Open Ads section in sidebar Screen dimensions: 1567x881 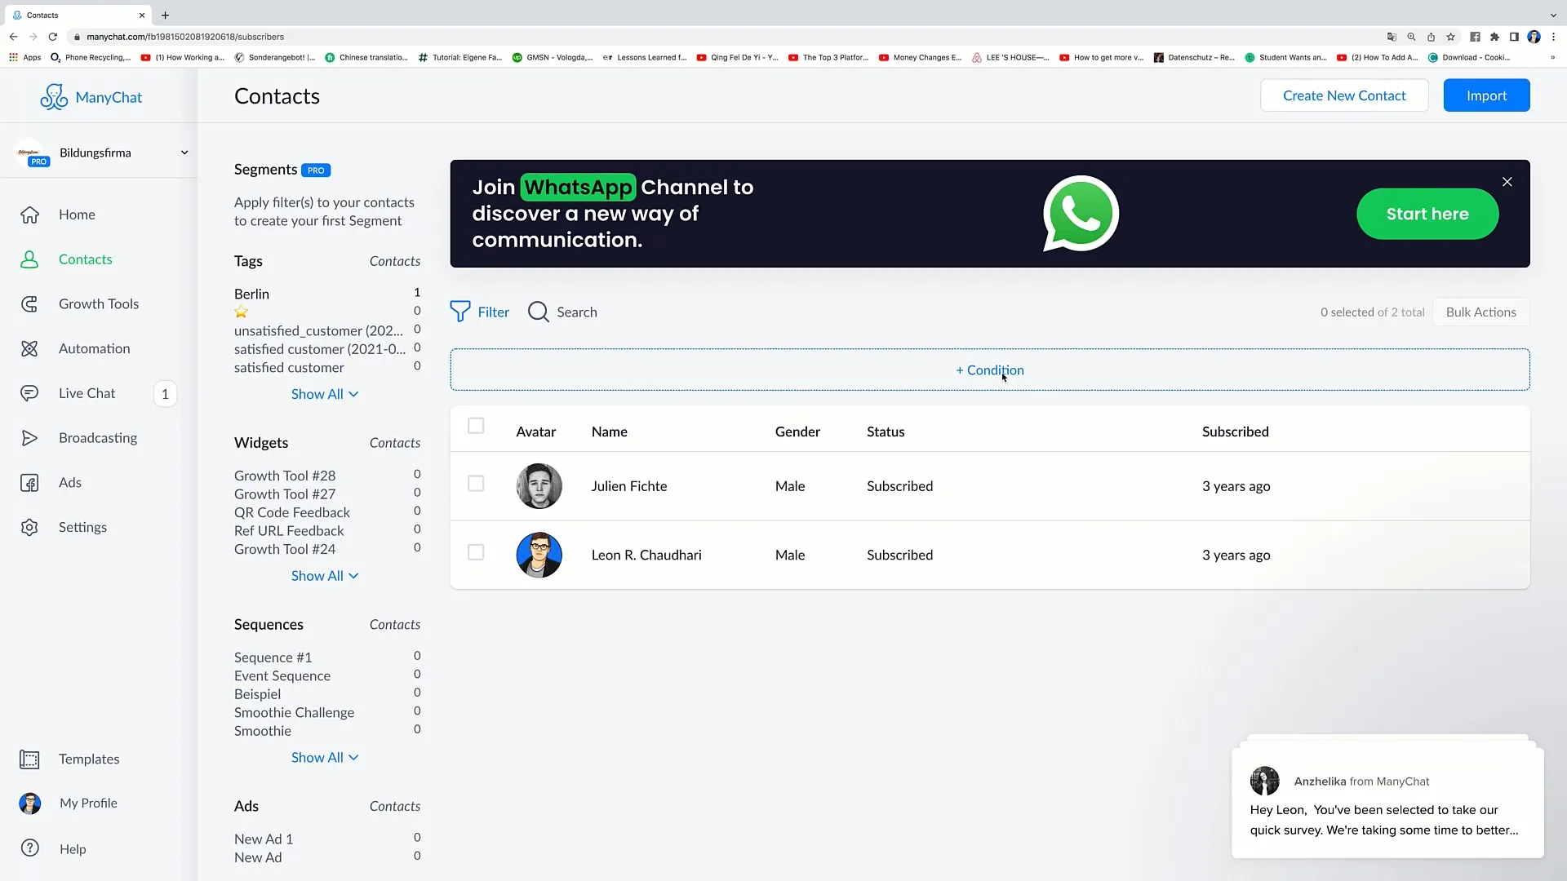pos(70,482)
